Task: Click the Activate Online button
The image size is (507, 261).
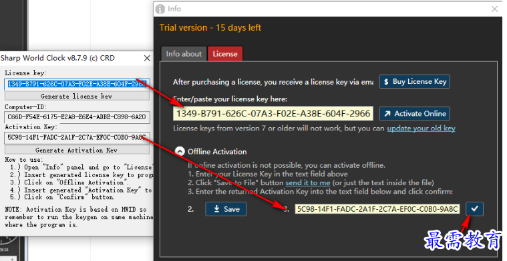Action: (x=415, y=113)
